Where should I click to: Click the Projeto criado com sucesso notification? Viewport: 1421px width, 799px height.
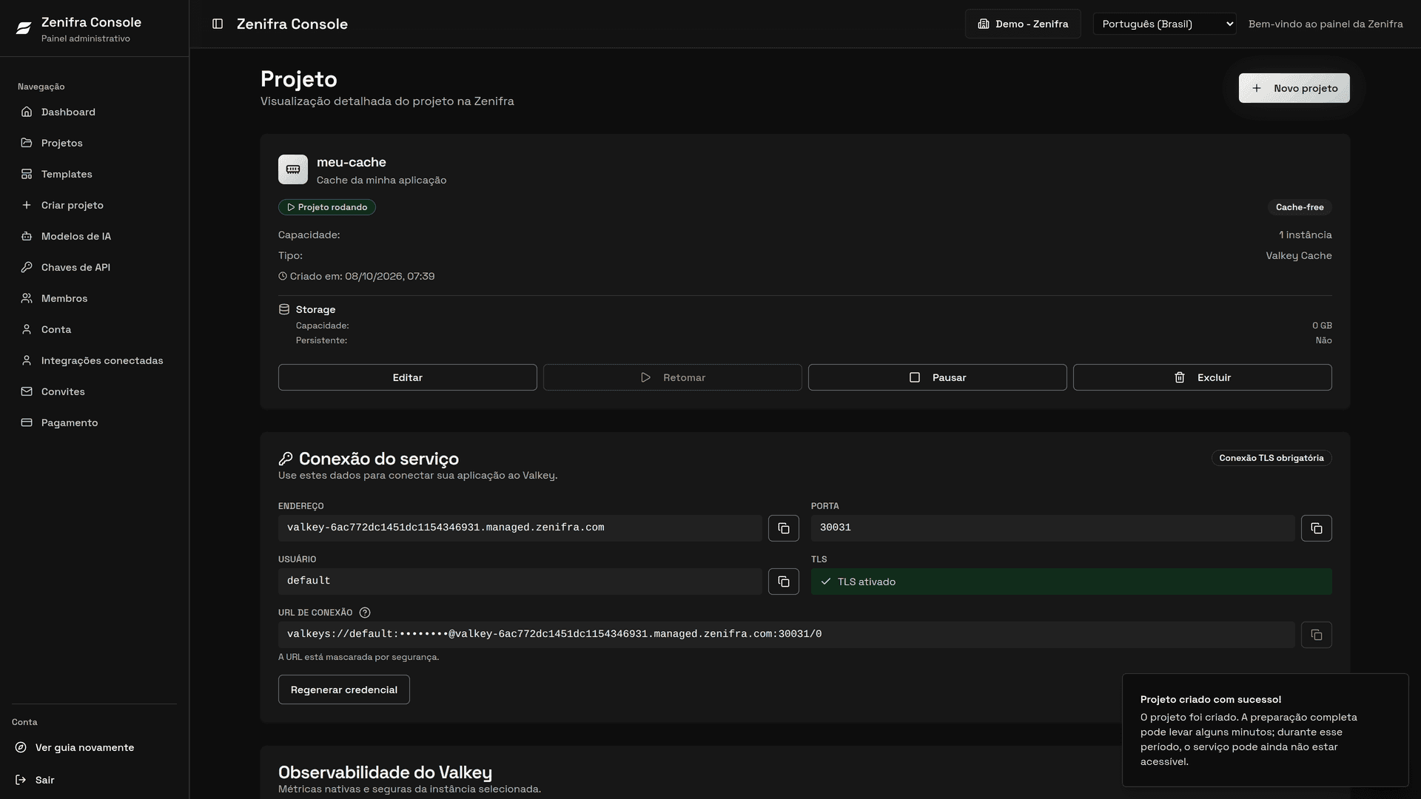tap(1265, 729)
